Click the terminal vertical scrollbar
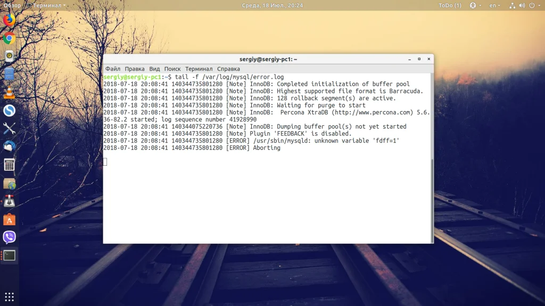Screen dimensions: 545x306 (432, 201)
